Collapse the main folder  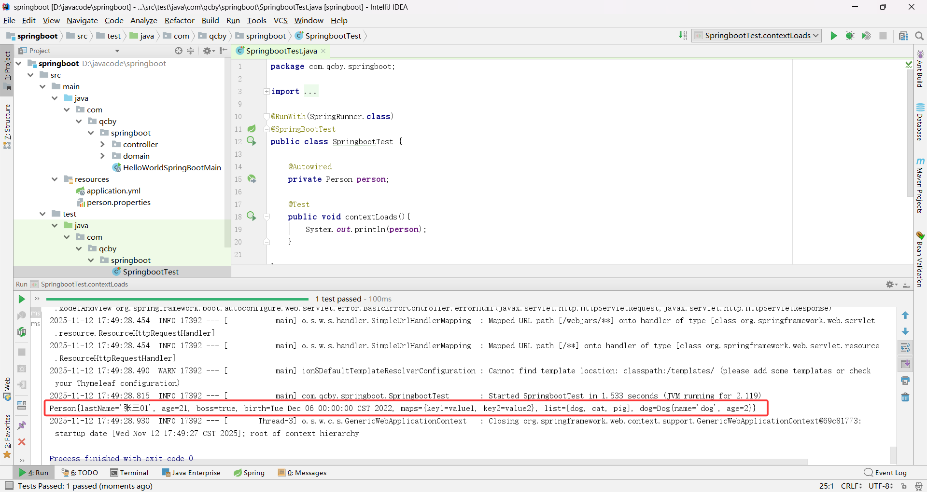[x=42, y=86]
